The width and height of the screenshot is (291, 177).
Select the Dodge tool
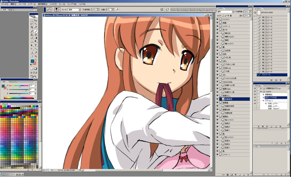(x=35, y=41)
